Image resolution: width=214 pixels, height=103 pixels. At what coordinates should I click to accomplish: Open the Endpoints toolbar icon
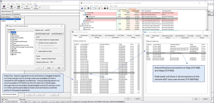click(27, 7)
